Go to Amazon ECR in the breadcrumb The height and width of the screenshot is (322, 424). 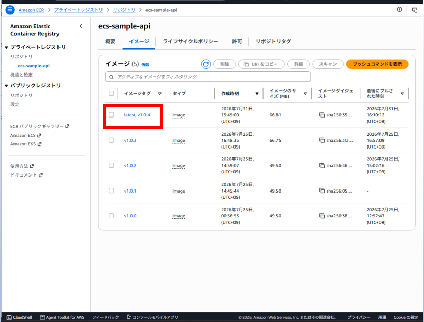coord(31,10)
